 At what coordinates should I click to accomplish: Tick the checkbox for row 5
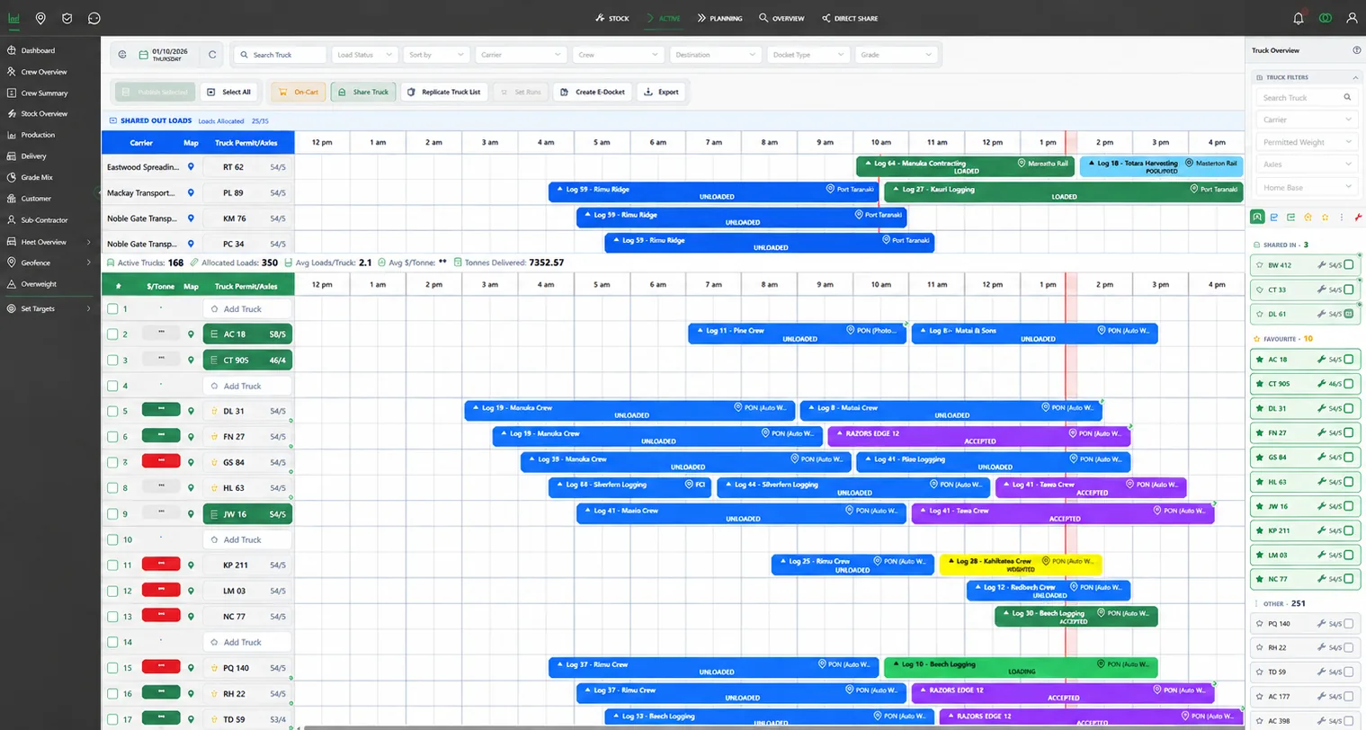(112, 411)
